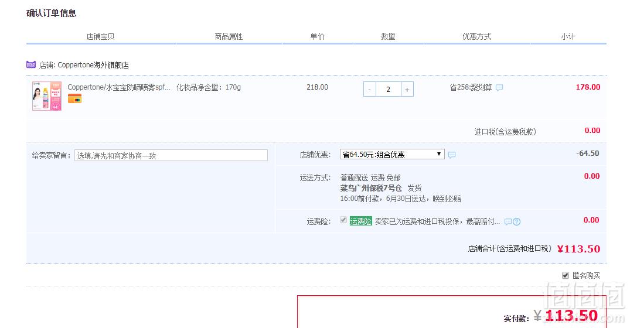The width and height of the screenshot is (630, 328).
Task: Click the 给卖家留言 message input field
Action: click(x=171, y=155)
